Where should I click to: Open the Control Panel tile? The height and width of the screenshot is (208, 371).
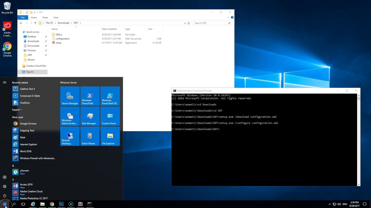[x=110, y=116]
